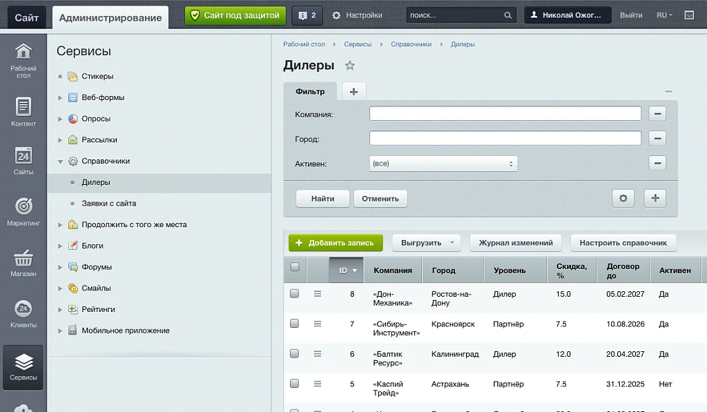The width and height of the screenshot is (707, 412).
Task: Expand the Форумы tree node
Action: pos(60,267)
